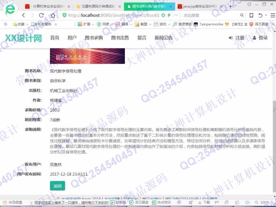Open the 网银 online banking extension

(103, 24)
